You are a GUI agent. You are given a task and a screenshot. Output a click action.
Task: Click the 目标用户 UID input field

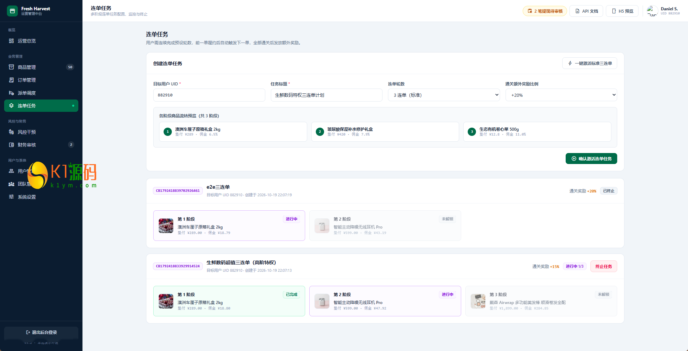click(x=209, y=95)
